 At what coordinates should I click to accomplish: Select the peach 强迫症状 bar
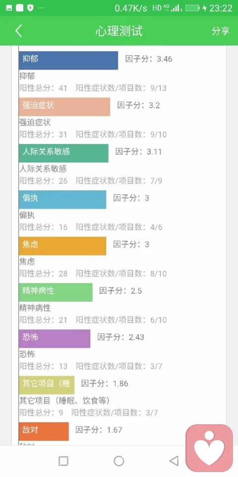(x=64, y=107)
